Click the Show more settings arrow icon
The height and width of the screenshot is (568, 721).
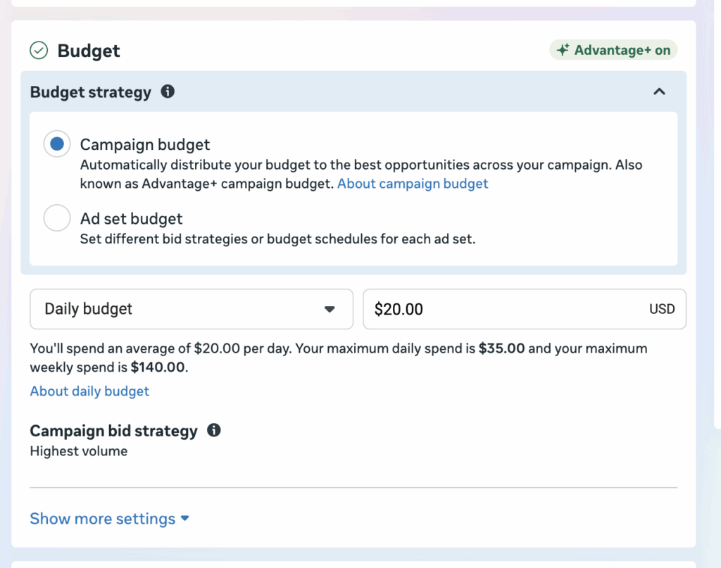coord(185,518)
